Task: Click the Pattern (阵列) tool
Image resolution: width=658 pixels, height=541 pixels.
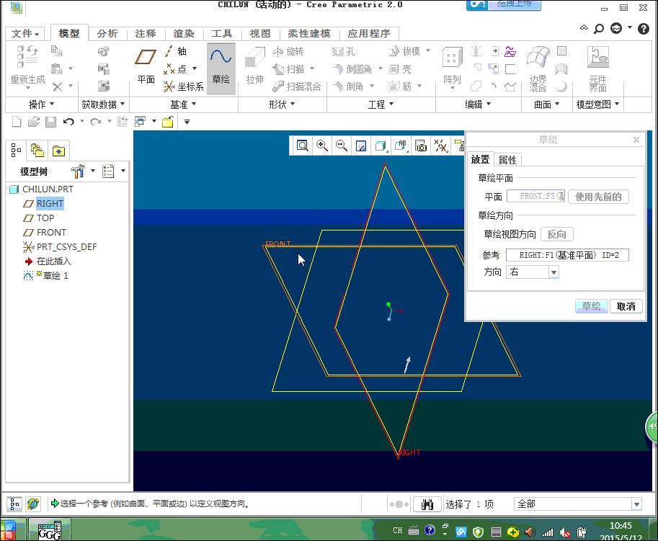Action: (x=452, y=66)
